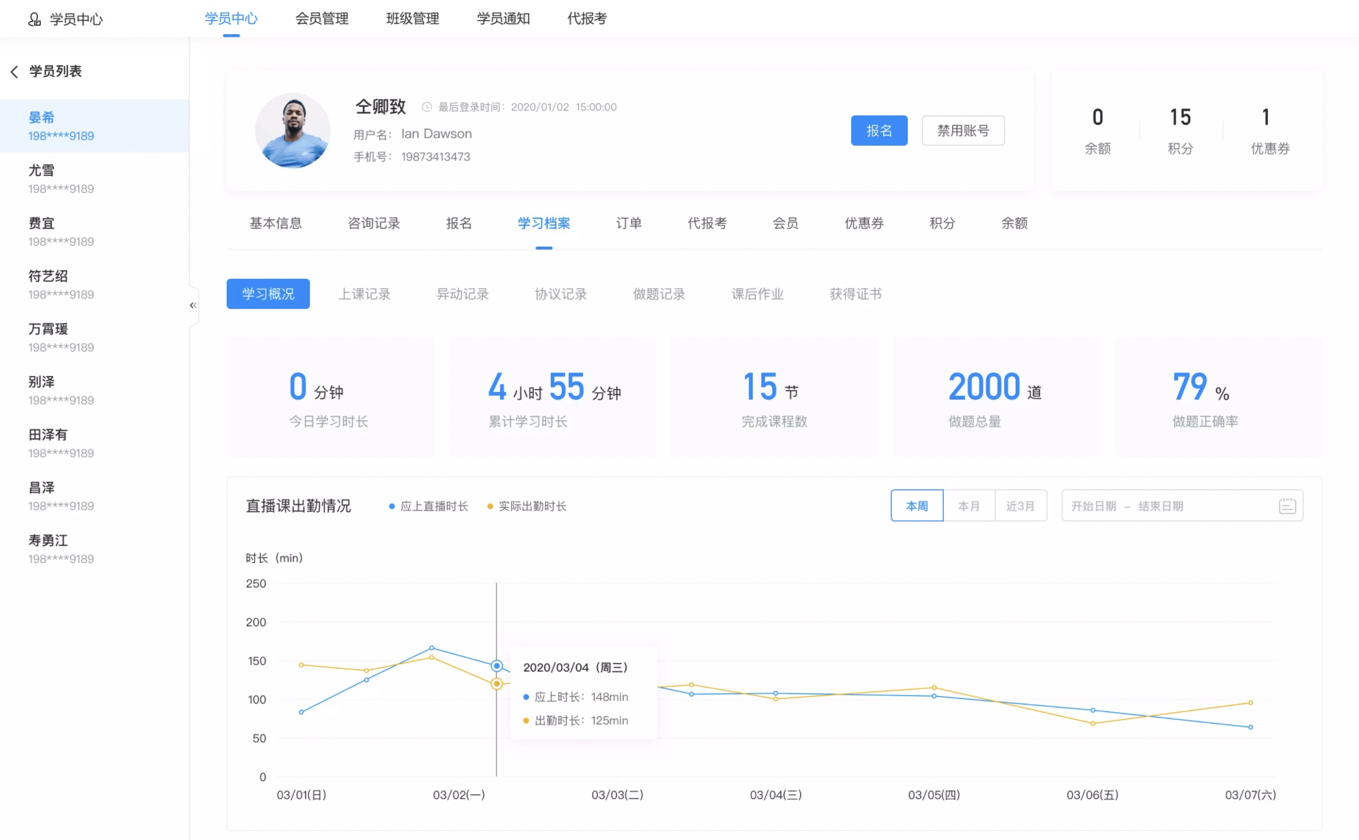
Task: Click the collapse sidebar arrow icon
Action: tap(192, 305)
